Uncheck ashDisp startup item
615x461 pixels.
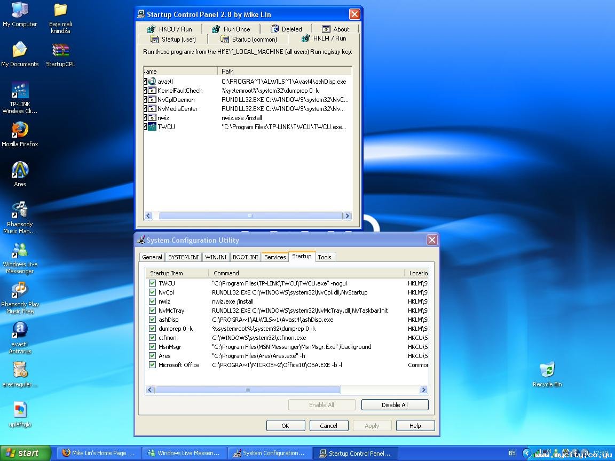152,319
